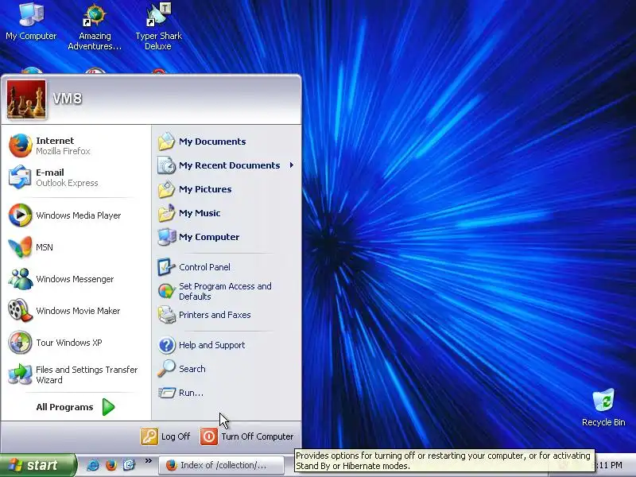
Task: Open Mozilla Firefox Internet entry icon
Action: (x=21, y=145)
